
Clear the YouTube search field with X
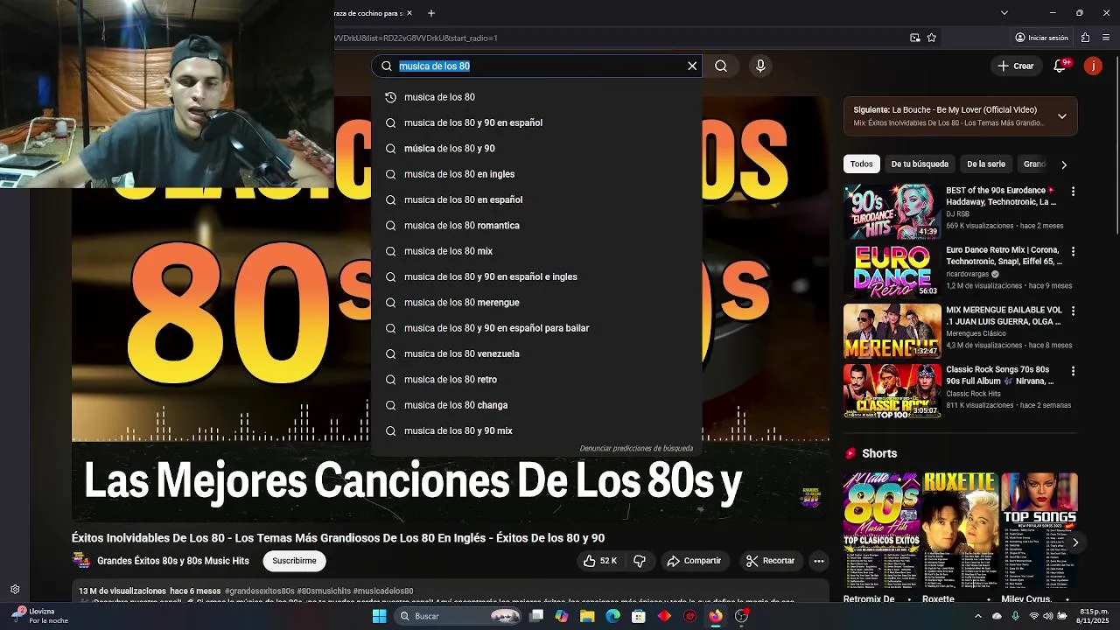(692, 66)
